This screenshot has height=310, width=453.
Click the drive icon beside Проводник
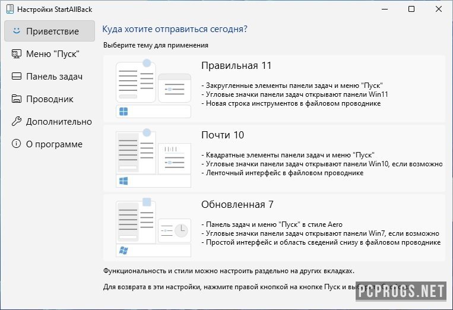pos(16,99)
